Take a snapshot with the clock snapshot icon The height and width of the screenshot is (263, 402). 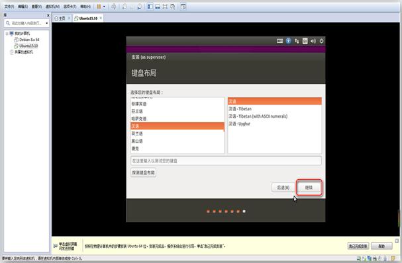point(125,7)
